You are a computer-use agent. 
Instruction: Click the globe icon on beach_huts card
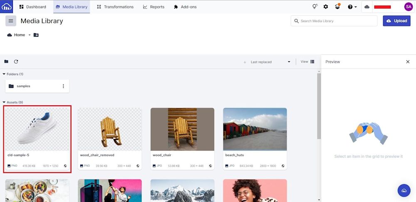pyautogui.click(x=283, y=166)
